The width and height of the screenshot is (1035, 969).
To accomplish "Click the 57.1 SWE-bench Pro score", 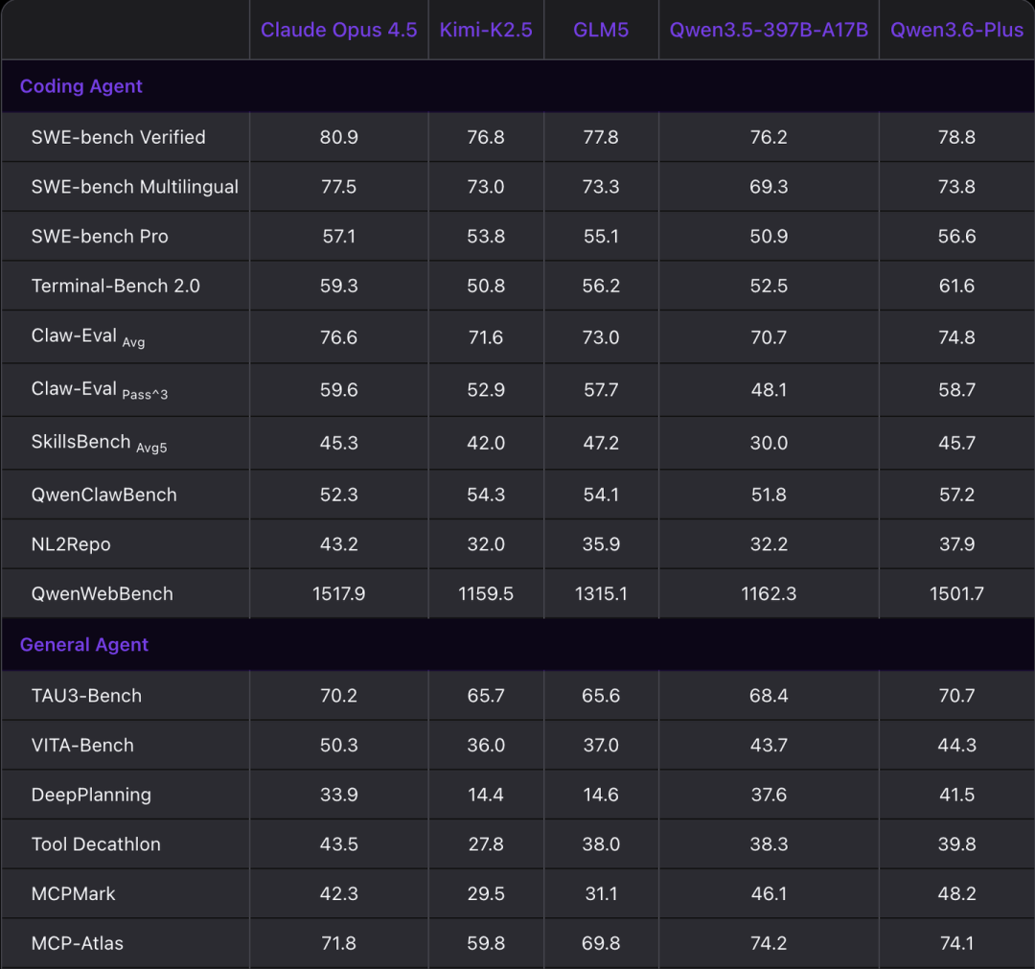I will click(338, 237).
